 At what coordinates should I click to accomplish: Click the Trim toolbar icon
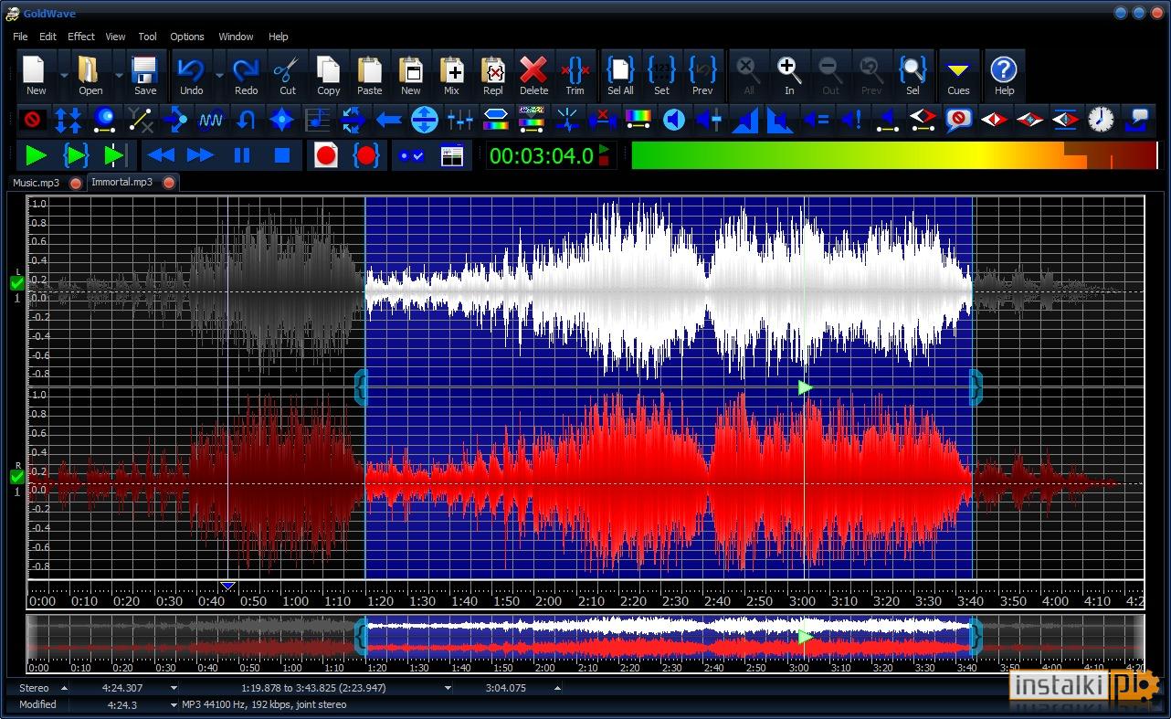click(x=575, y=75)
